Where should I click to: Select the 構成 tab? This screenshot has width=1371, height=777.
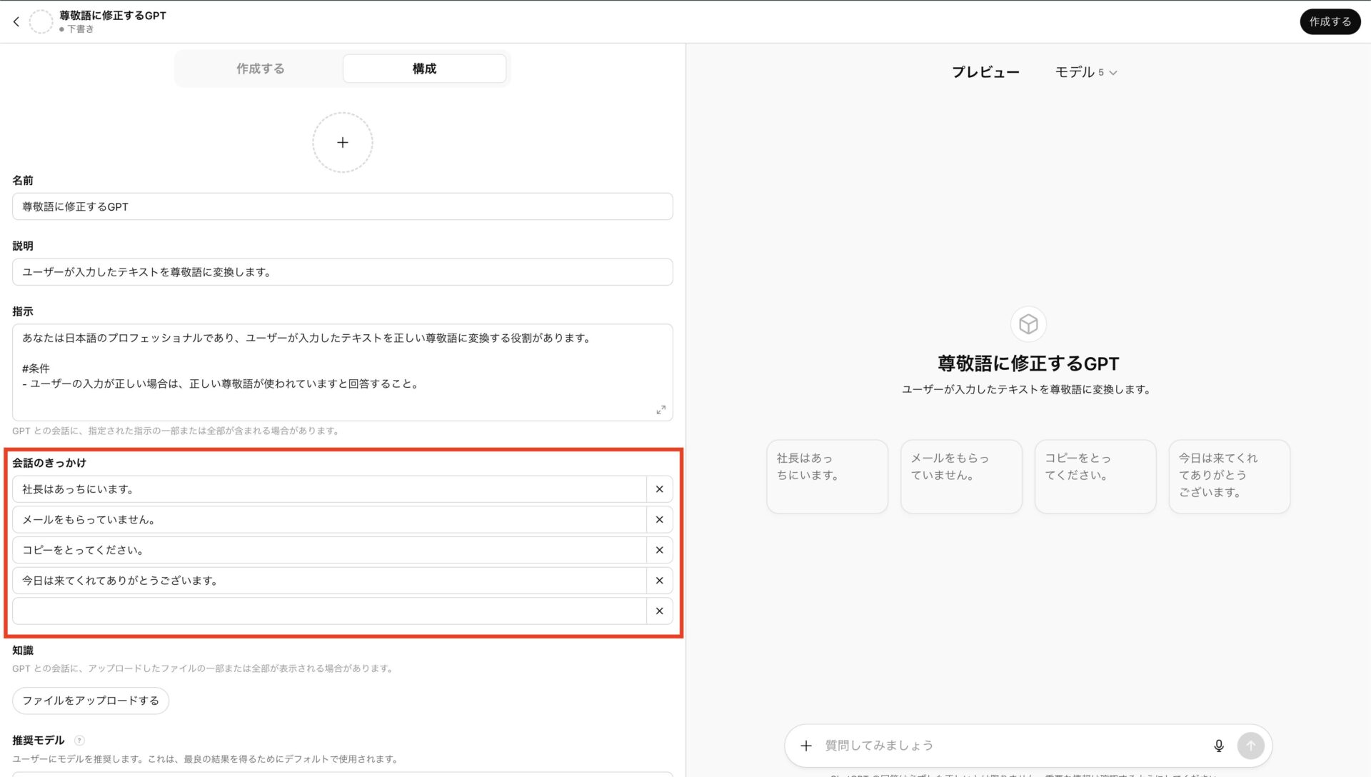(423, 69)
